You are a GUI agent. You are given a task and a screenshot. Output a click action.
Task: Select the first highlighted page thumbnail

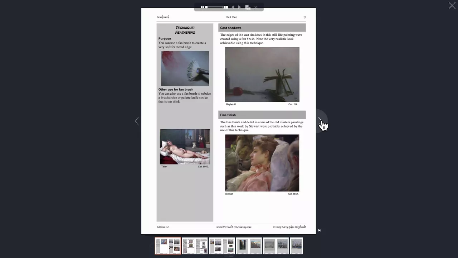click(168, 246)
